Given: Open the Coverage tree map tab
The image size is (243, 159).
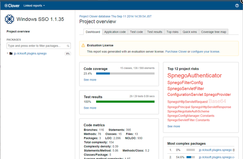Looking at the screenshot, I should [214, 32].
